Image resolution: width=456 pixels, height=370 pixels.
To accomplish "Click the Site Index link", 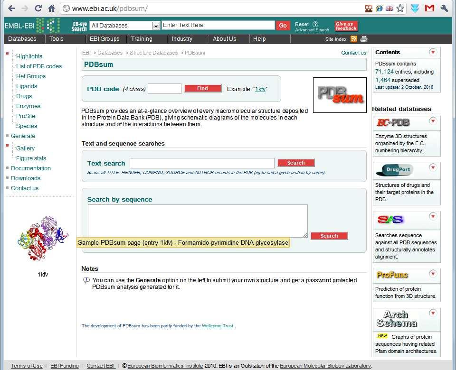I will 336,39.
